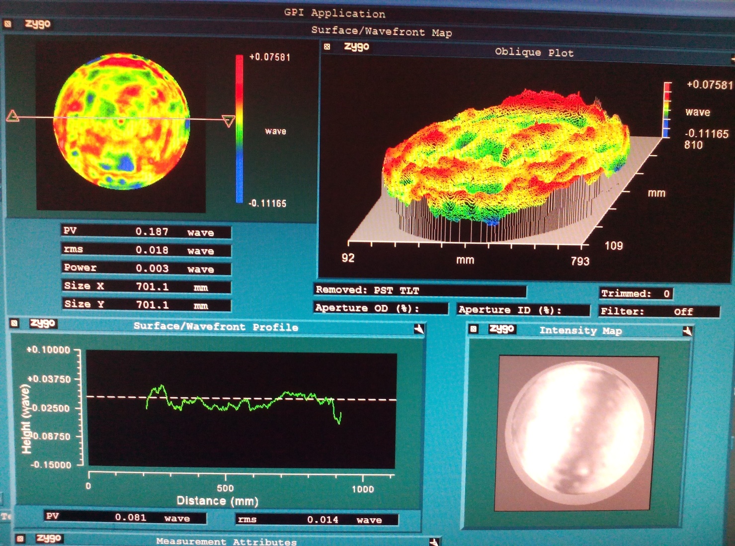The height and width of the screenshot is (546, 735).
Task: Click the Trimmed: 0 field
Action: (636, 293)
